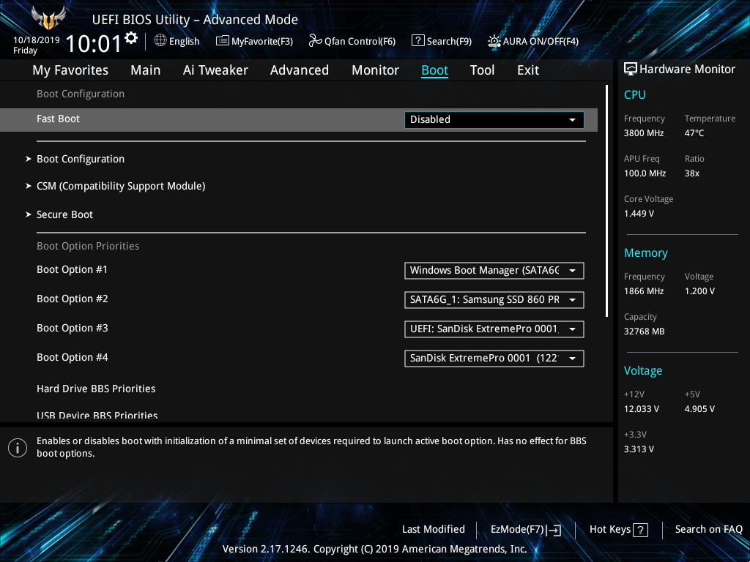Screen dimensions: 750x562
Task: Click the +3.3V value 3.313 V
Action: pyautogui.click(x=639, y=449)
